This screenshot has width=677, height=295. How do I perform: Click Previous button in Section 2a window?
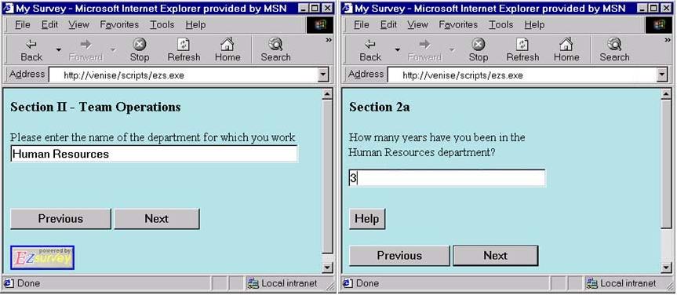(399, 256)
